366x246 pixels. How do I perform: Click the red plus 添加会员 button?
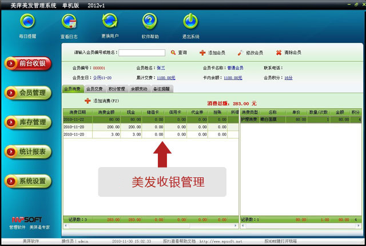(x=212, y=52)
